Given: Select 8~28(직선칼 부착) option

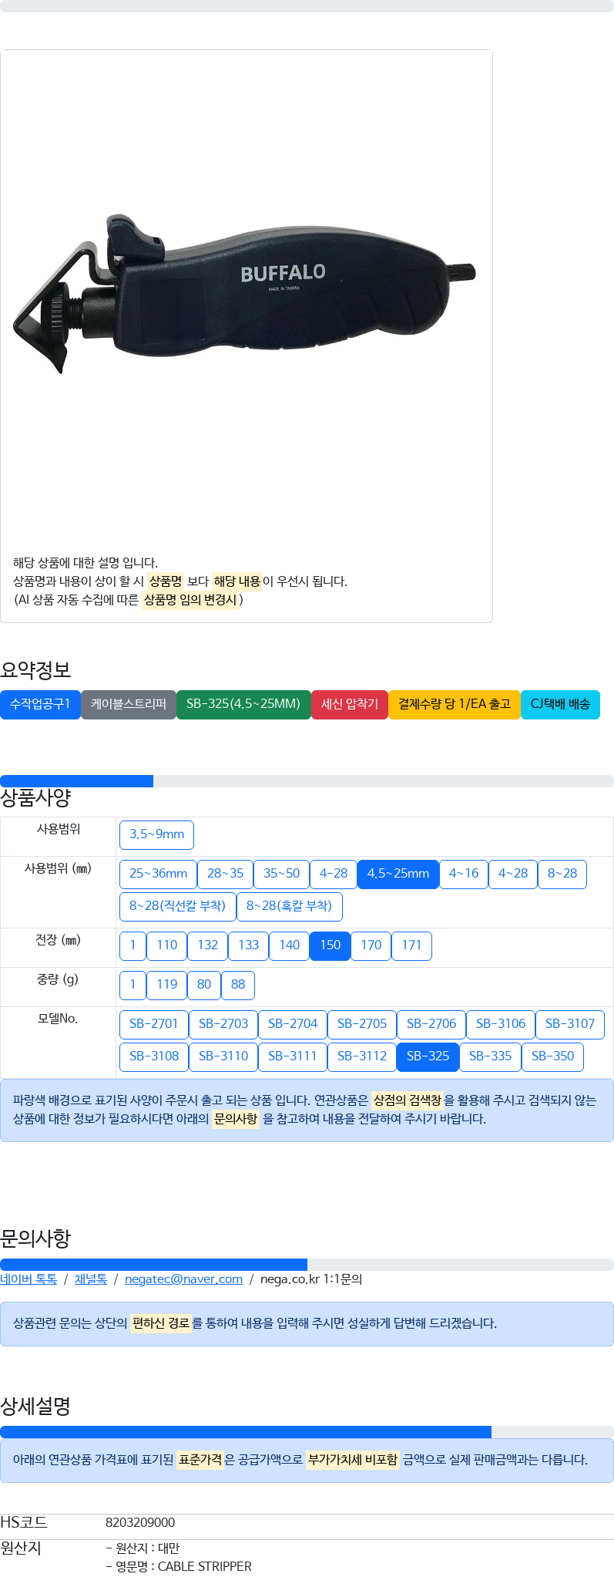Looking at the screenshot, I should click(x=178, y=906).
